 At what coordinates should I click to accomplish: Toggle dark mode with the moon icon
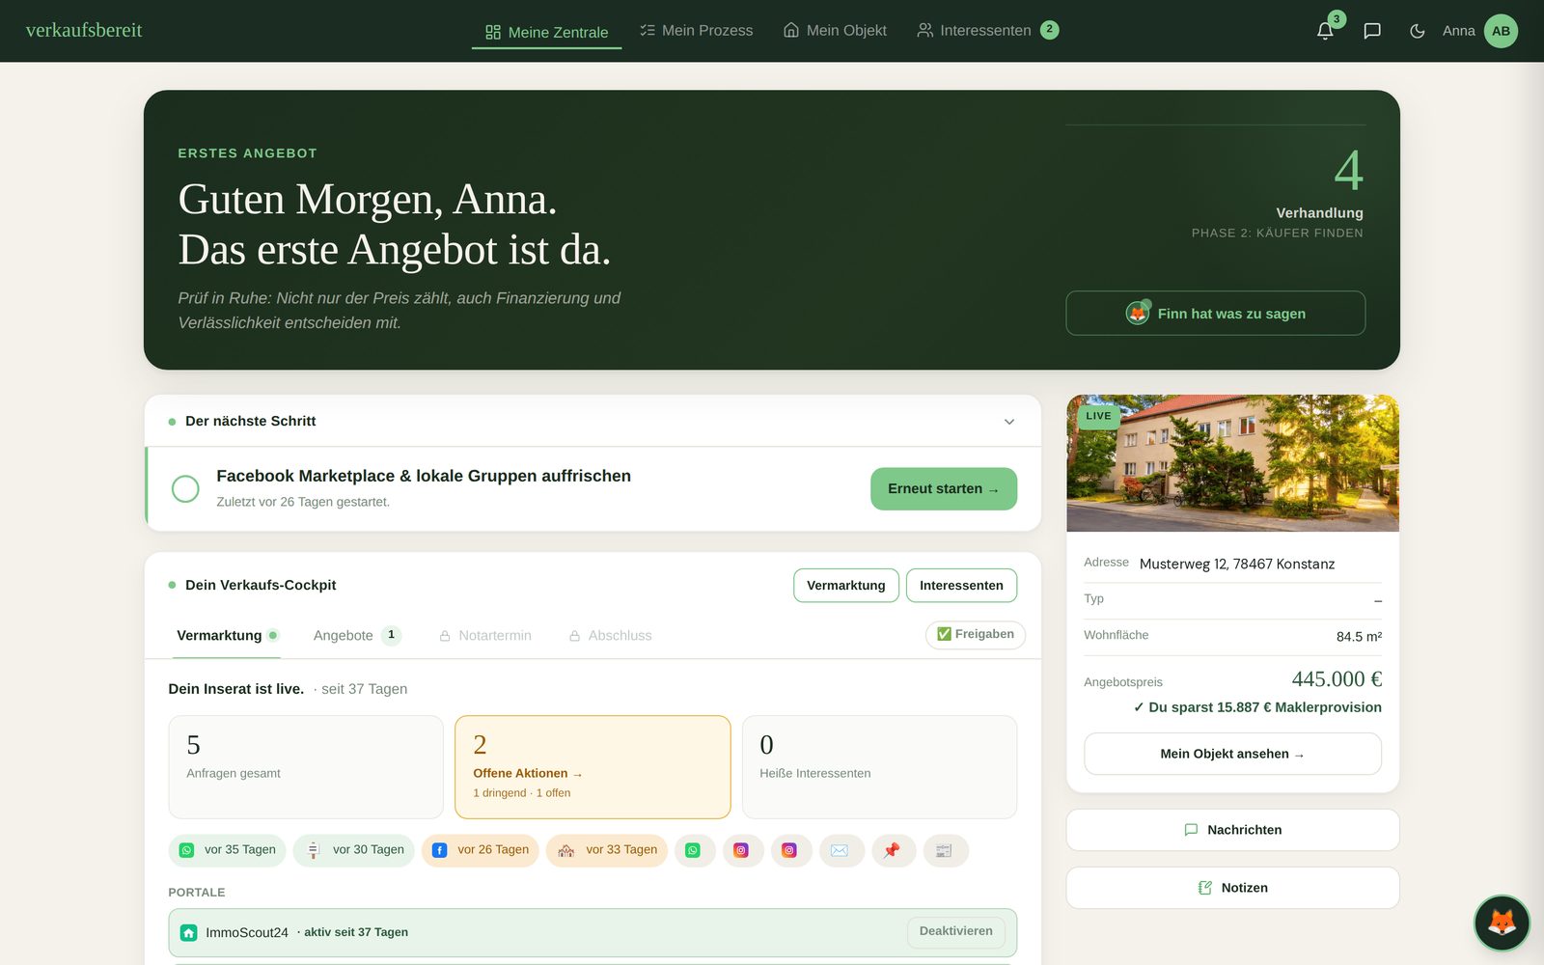point(1417,31)
